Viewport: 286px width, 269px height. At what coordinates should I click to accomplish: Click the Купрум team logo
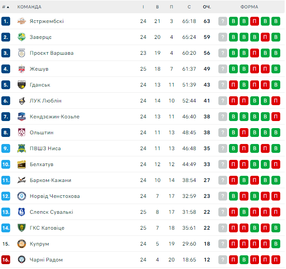click(x=21, y=244)
